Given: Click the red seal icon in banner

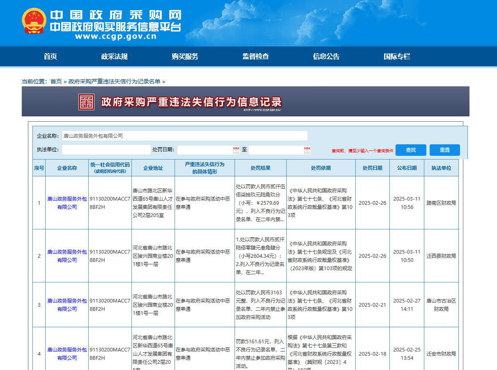Looking at the screenshot, I should [87, 102].
